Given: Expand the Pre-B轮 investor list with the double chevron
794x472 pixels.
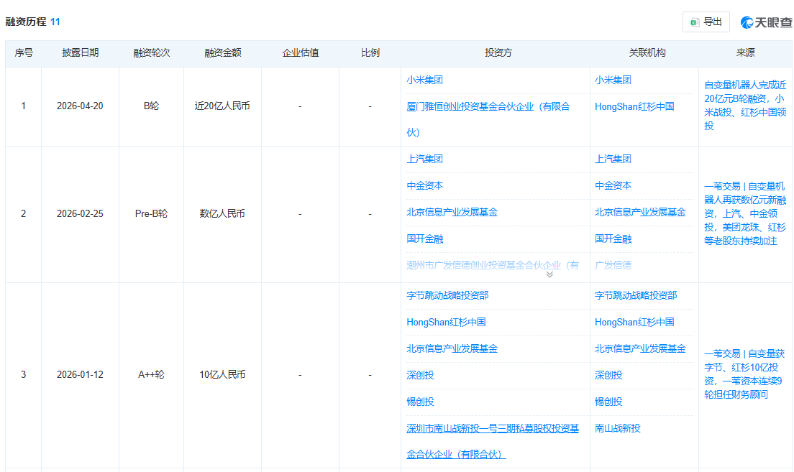Looking at the screenshot, I should click(549, 274).
